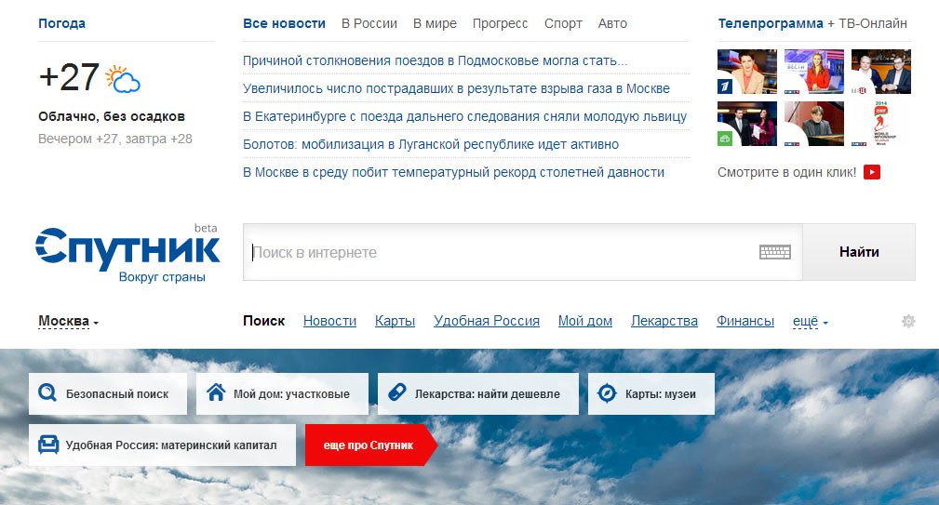This screenshot has height=505, width=939.
Task: Open the Channel One TV thumbnail
Action: (x=747, y=72)
